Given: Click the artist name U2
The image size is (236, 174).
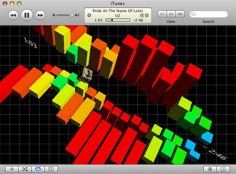Looking at the screenshot, I should 118,15.
